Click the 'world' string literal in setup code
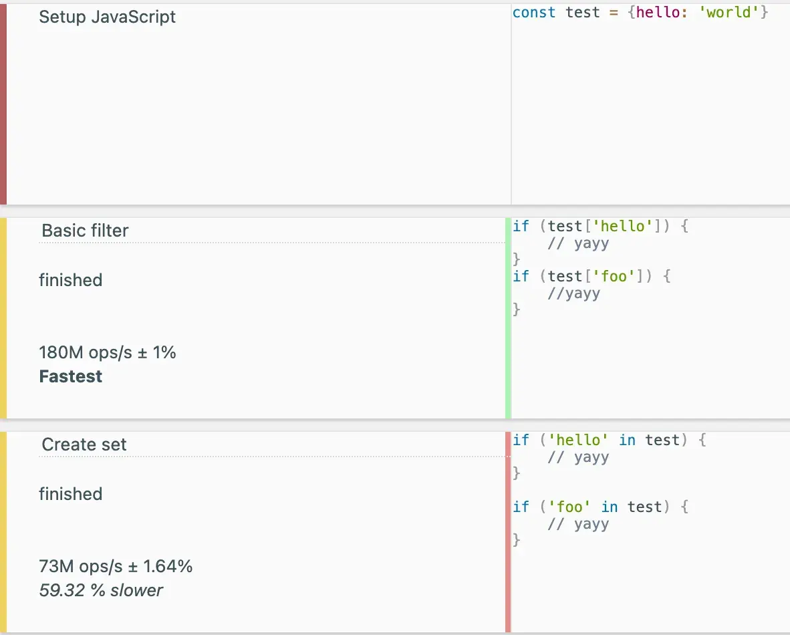 (729, 11)
